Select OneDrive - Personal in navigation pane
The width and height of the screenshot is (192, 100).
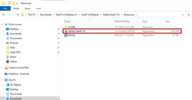click(18, 74)
